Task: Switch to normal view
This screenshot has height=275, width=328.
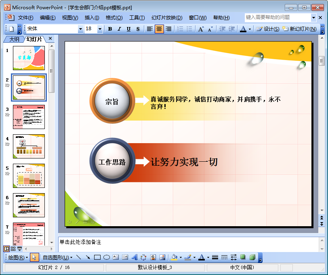Action: [7, 249]
